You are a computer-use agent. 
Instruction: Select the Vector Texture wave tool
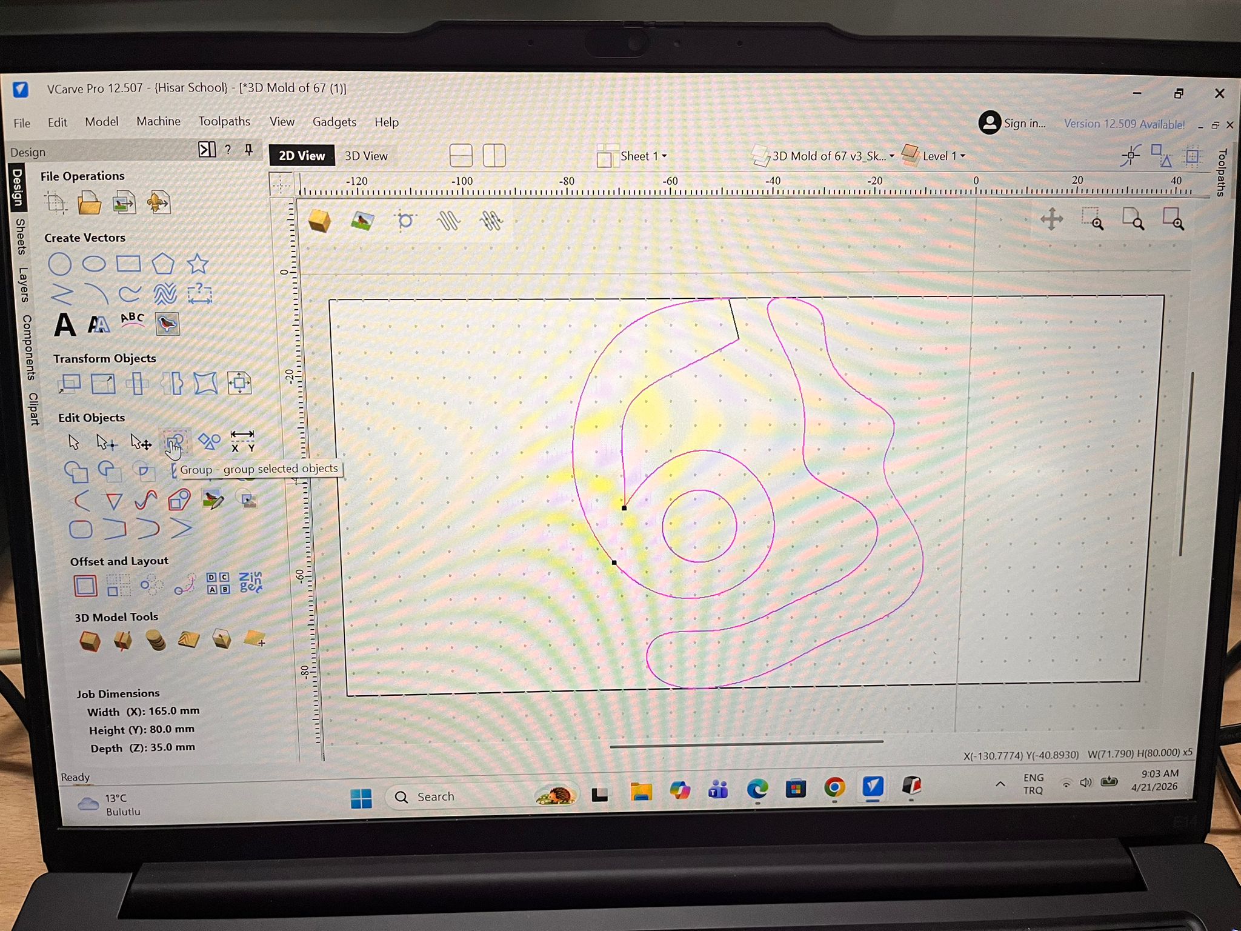(165, 294)
